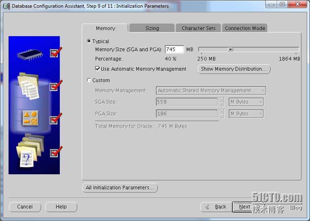Click the Help button

[x=61, y=207]
